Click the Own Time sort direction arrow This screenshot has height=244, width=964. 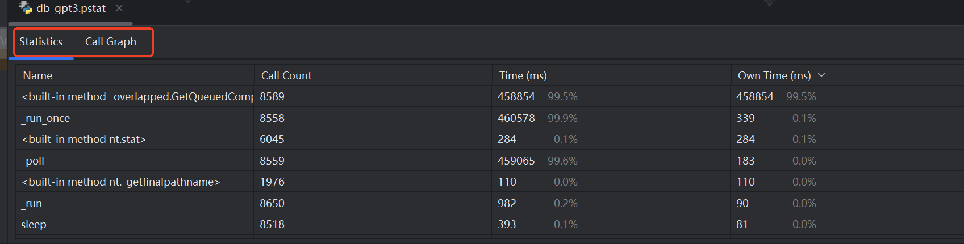pos(821,75)
